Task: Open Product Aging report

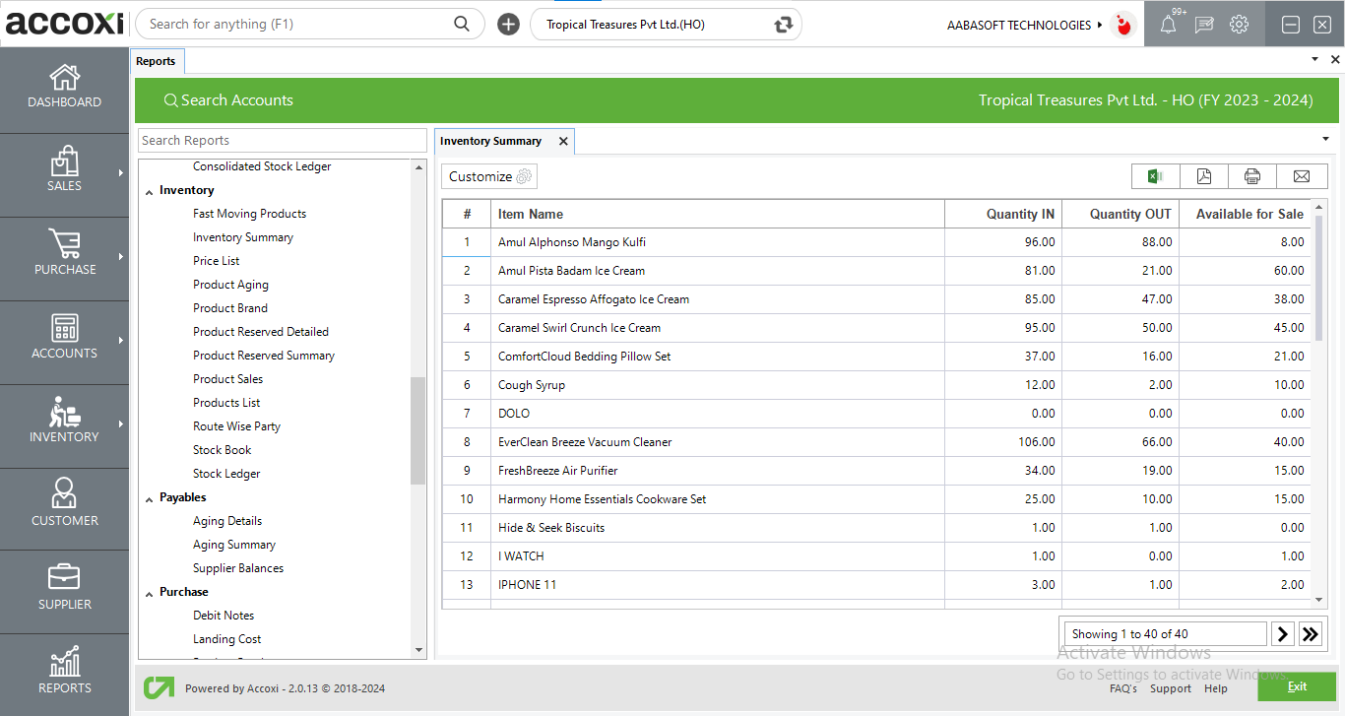Action: tap(230, 285)
